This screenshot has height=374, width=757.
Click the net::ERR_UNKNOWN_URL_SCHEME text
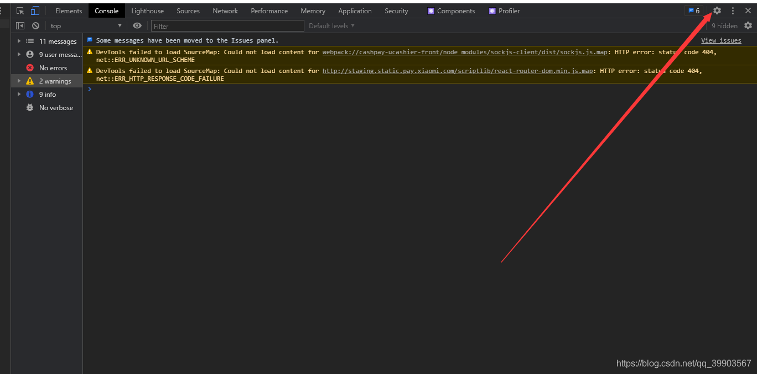point(146,60)
